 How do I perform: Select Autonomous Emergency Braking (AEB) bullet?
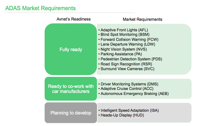coord(134,94)
